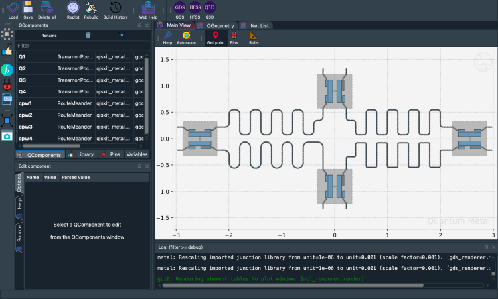This screenshot has width=498, height=299.
Task: Toggle the Get point tool
Action: [x=216, y=38]
